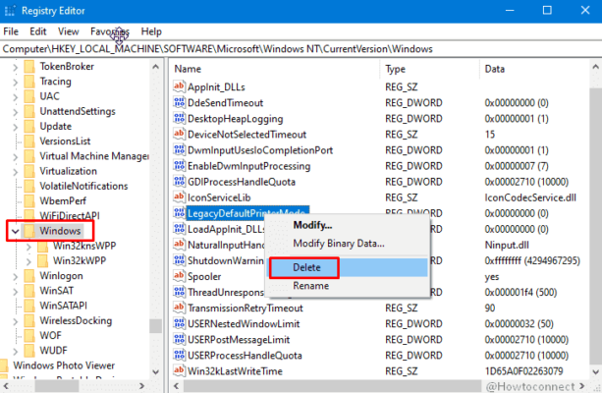Viewport: 602px width, 393px height.
Task: Click the registry path address bar
Action: [301, 49]
